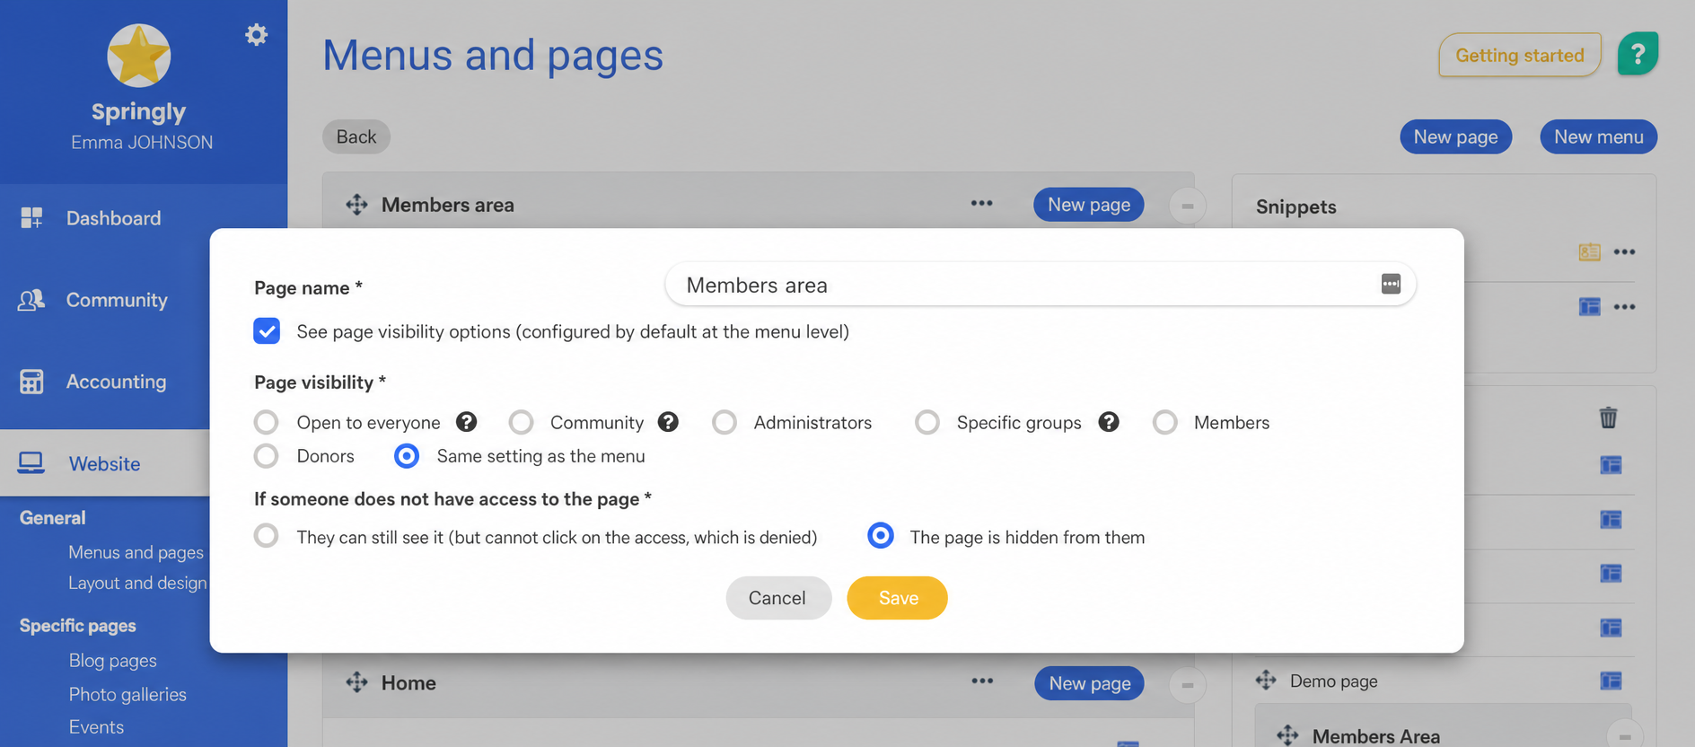This screenshot has width=1695, height=747.
Task: Click the move handle beside Members Area snippet
Action: point(1287,735)
